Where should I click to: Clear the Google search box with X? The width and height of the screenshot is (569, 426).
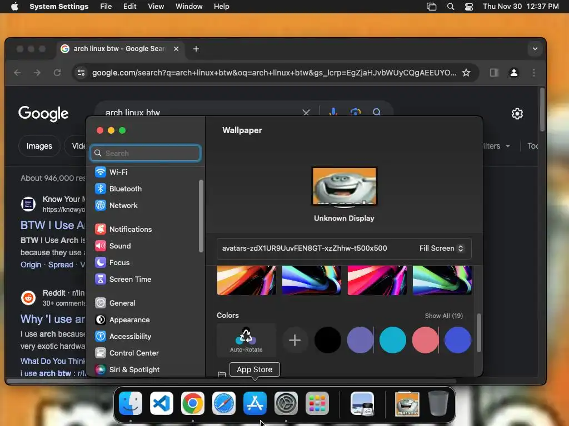306,113
